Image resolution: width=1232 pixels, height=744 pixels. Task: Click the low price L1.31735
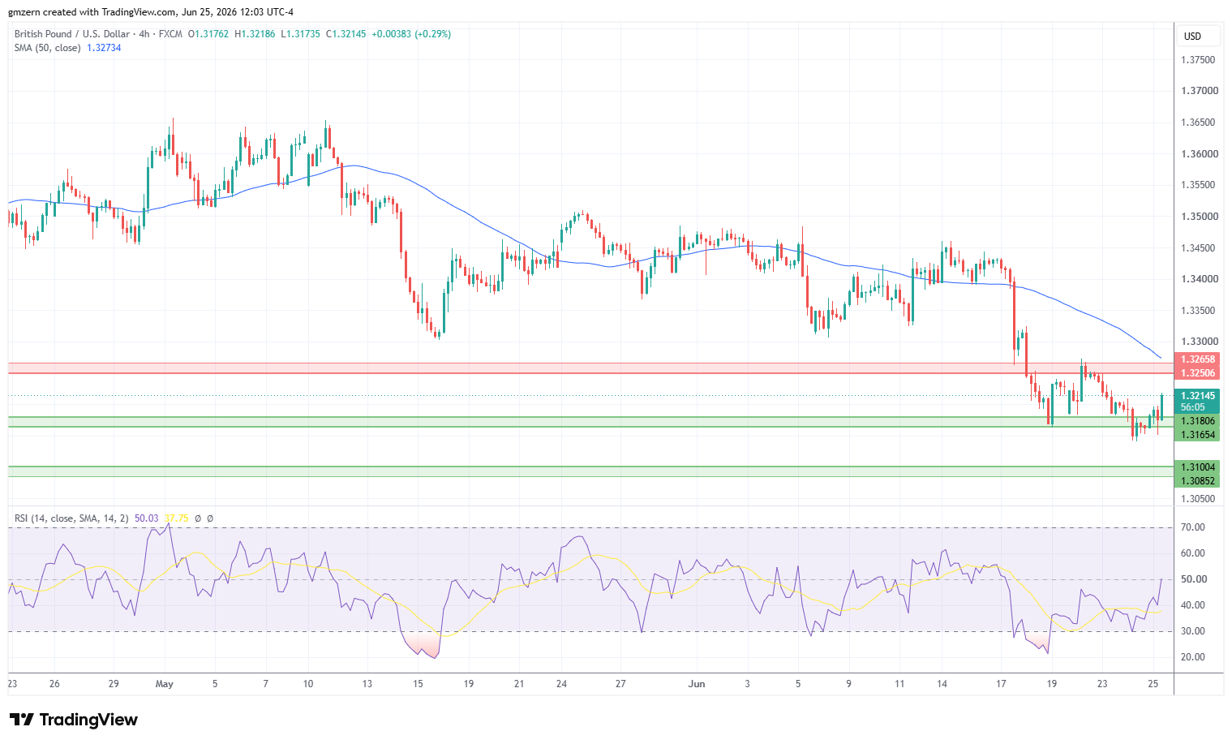click(x=301, y=34)
